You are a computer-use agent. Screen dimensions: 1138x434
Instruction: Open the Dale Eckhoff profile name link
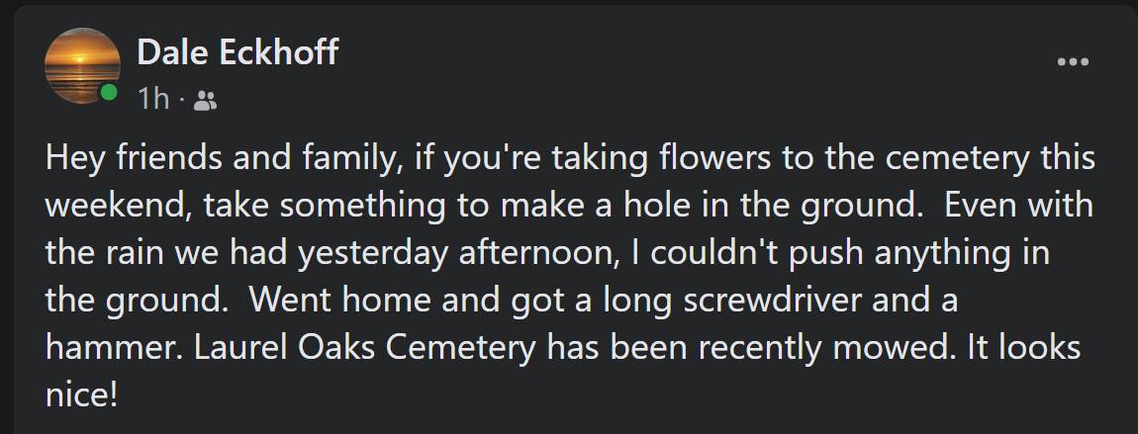click(x=237, y=51)
